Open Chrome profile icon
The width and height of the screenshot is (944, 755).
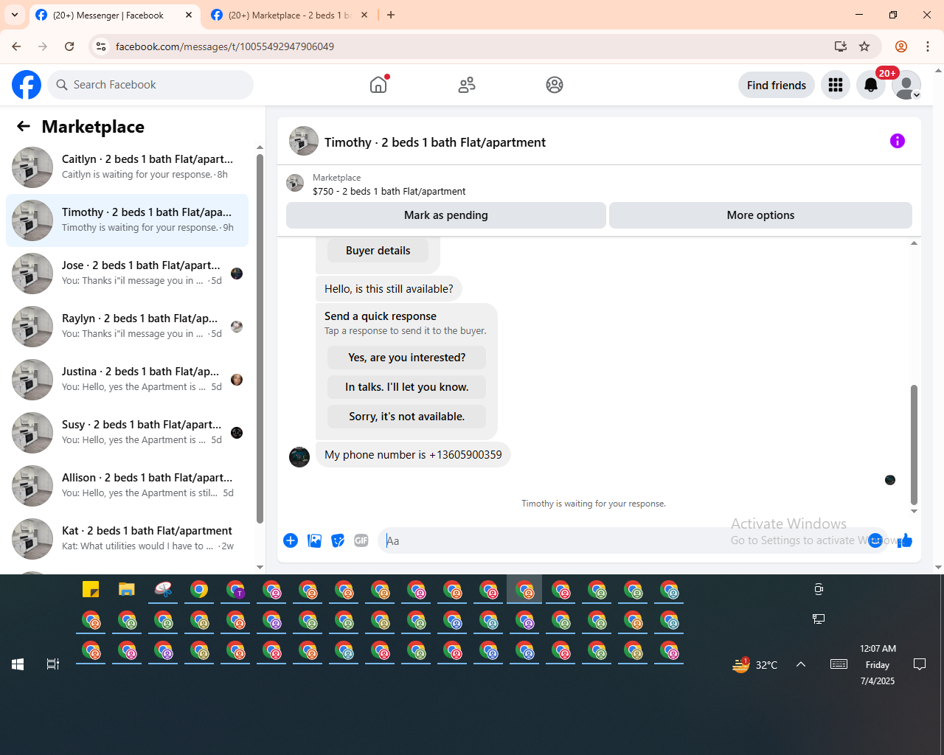[x=901, y=46]
